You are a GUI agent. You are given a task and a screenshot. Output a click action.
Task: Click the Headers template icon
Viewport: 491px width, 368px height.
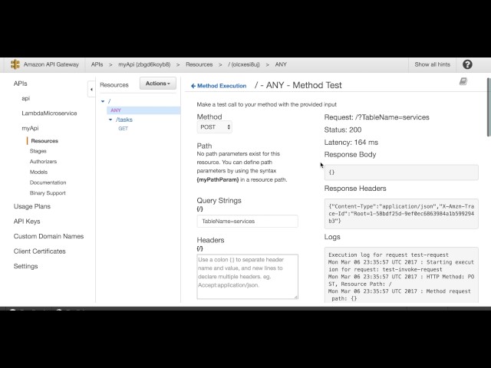click(x=199, y=248)
